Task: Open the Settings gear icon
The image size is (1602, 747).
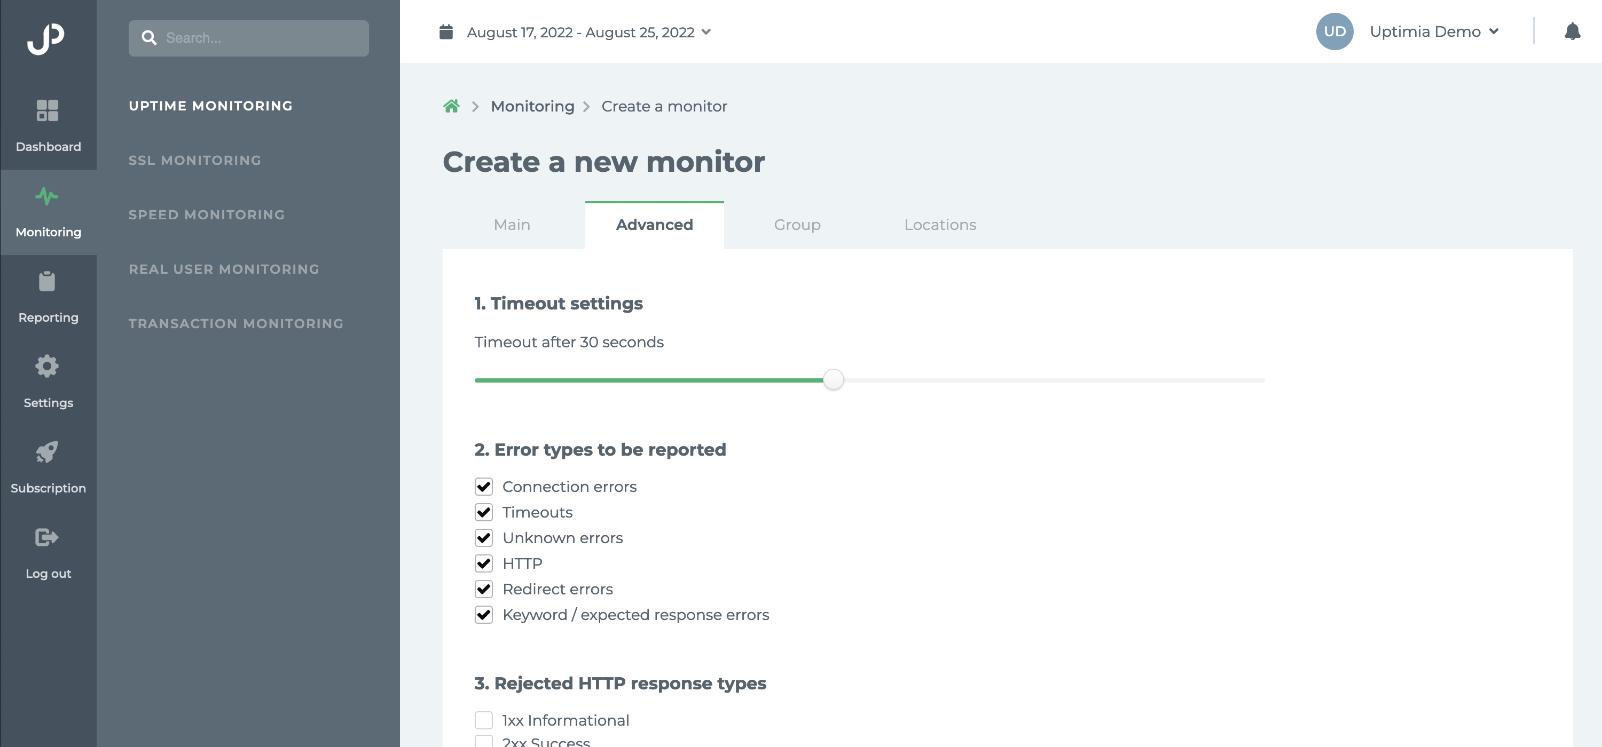Action: (x=48, y=367)
